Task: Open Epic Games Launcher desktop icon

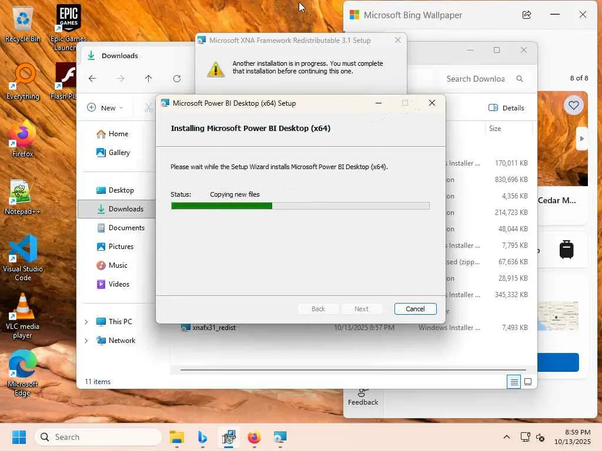Action: click(x=68, y=27)
